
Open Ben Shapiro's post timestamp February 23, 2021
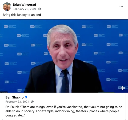[17, 102]
